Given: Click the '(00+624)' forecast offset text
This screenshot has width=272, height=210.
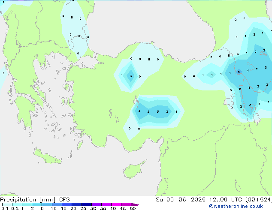Looking at the screenshot, I should 259,200.
